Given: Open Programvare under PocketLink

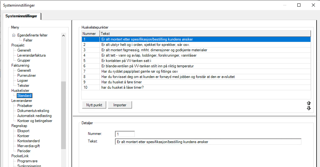Looking at the screenshot, I should click(27, 161).
